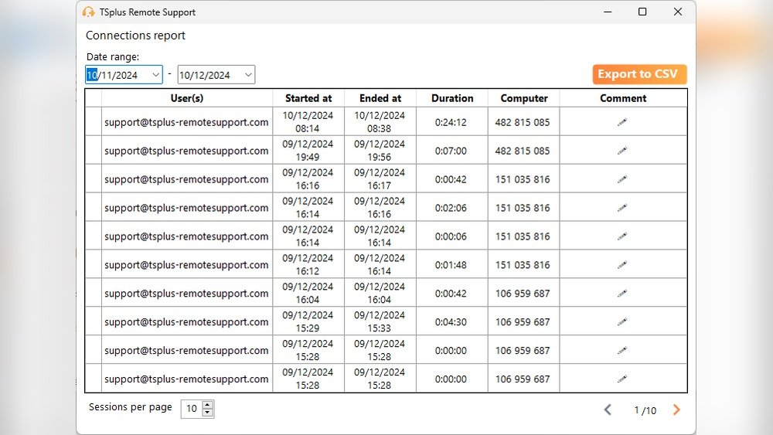Select the 0:07:00 duration cell
773x435 pixels.
(451, 151)
